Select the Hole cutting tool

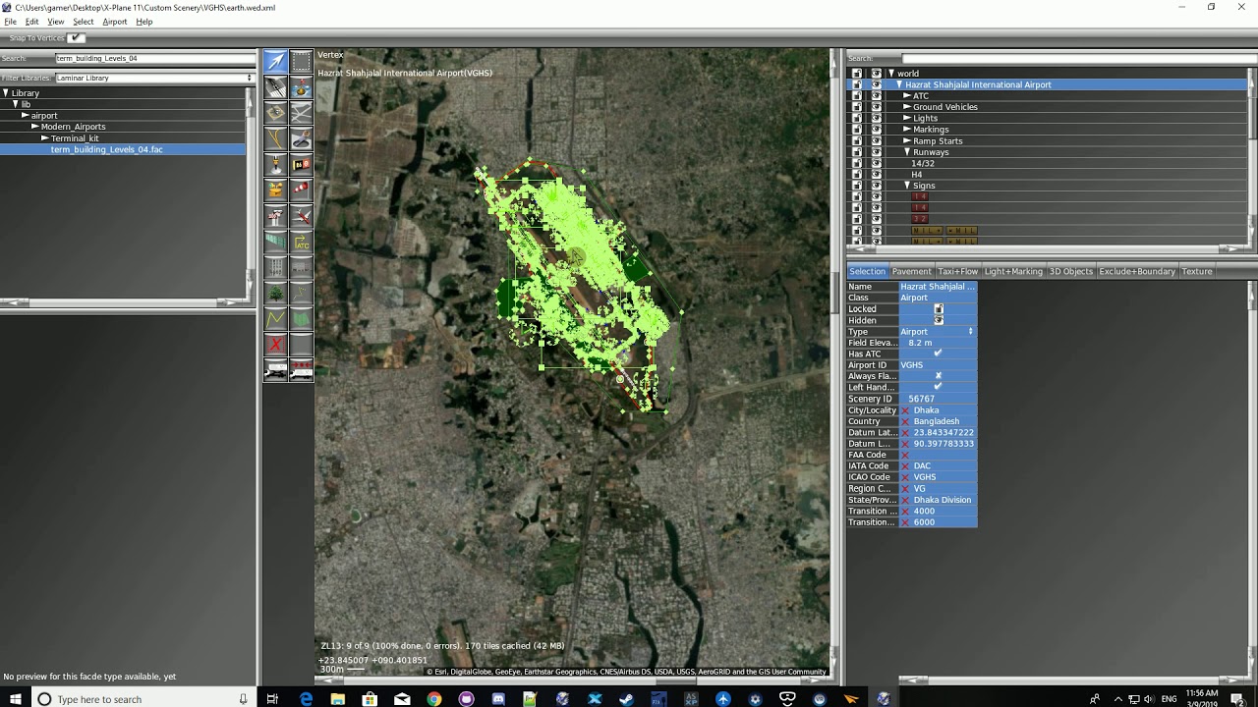coord(301,138)
